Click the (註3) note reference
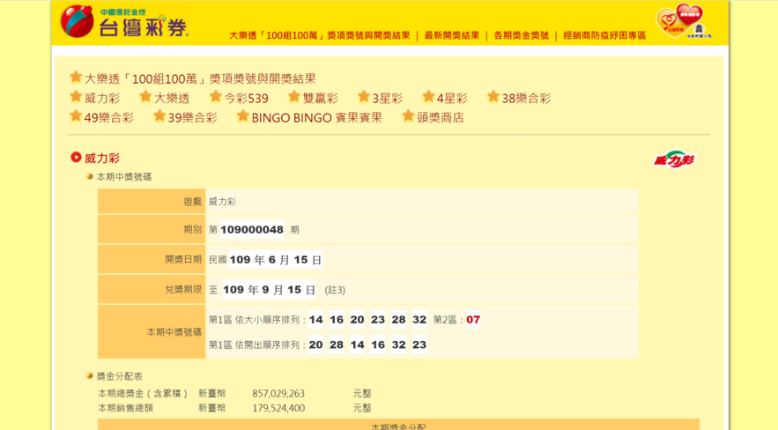The image size is (778, 430). [x=335, y=290]
